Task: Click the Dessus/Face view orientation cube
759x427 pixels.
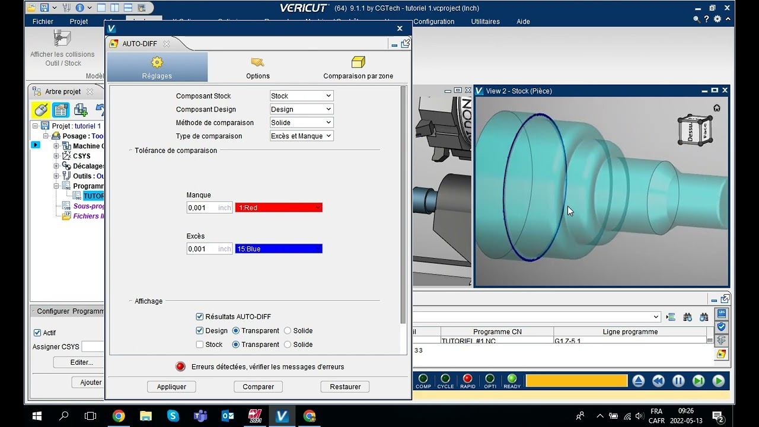Action: point(695,130)
